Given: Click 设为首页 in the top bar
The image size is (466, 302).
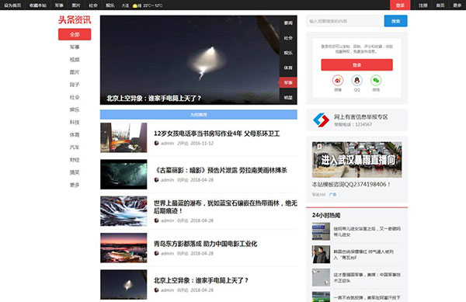Looking at the screenshot, I should (12, 5).
